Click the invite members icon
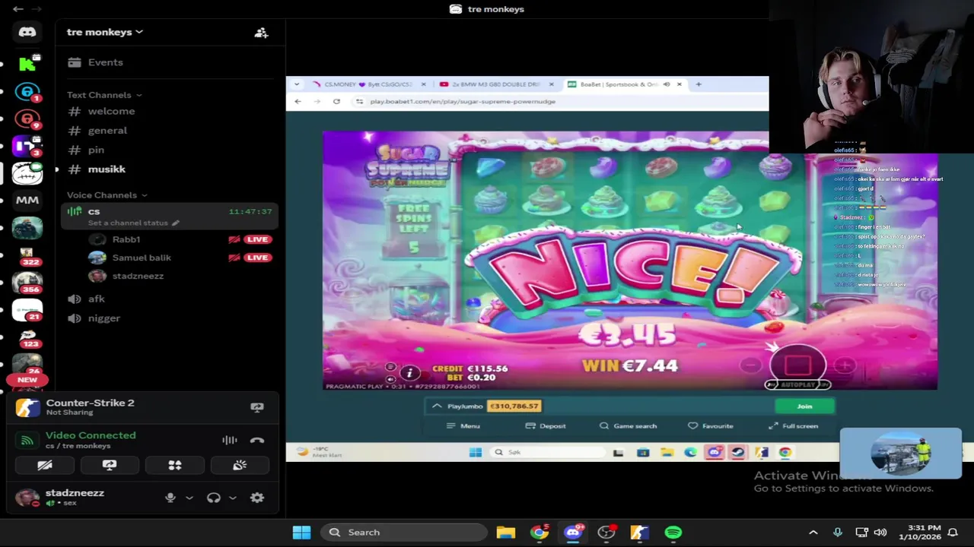 point(261,33)
